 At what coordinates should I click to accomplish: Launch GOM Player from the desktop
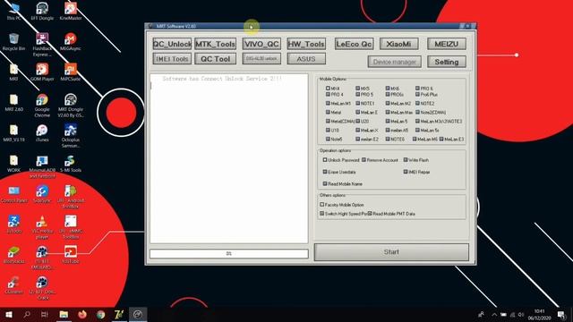point(42,72)
